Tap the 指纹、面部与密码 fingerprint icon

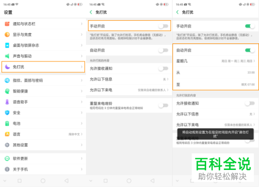[x=7, y=80]
